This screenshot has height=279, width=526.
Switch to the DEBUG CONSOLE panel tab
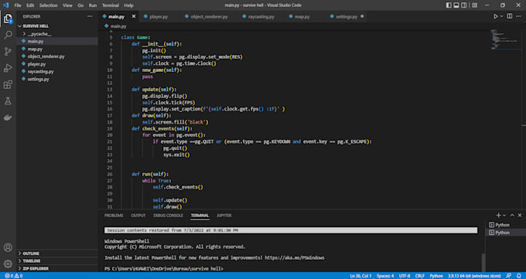point(168,216)
